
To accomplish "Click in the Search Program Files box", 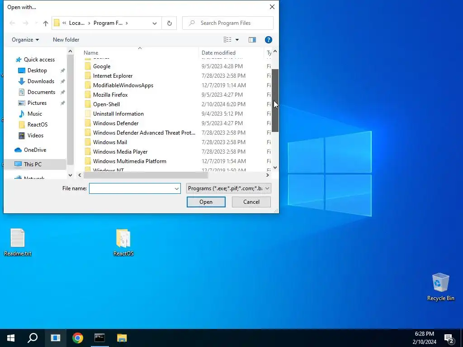I will [228, 23].
